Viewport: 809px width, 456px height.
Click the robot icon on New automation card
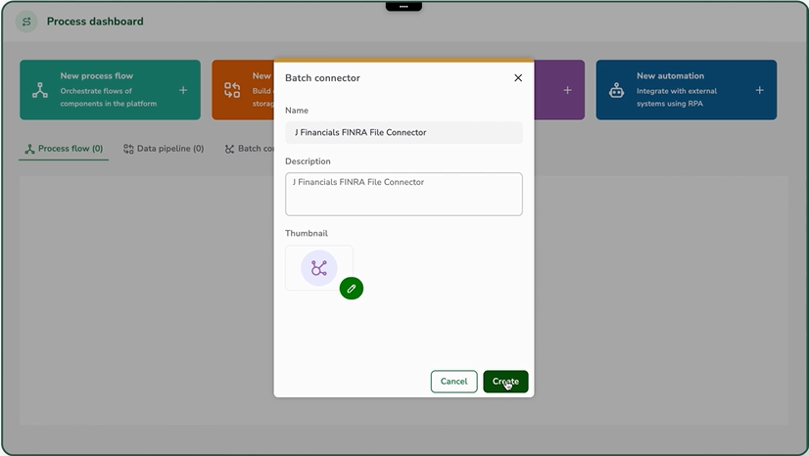coord(616,90)
